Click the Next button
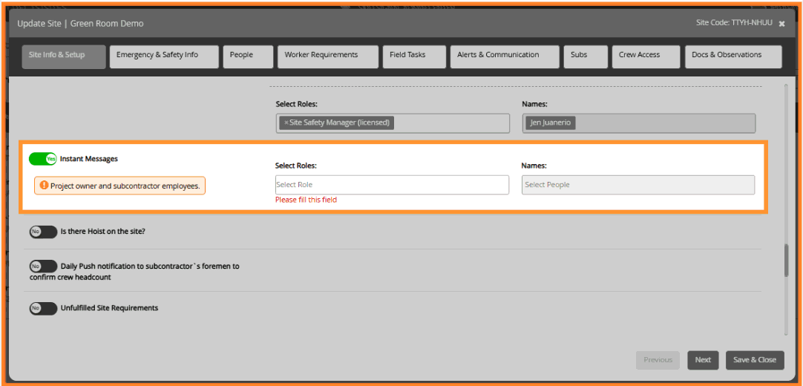This screenshot has width=803, height=386. click(703, 360)
